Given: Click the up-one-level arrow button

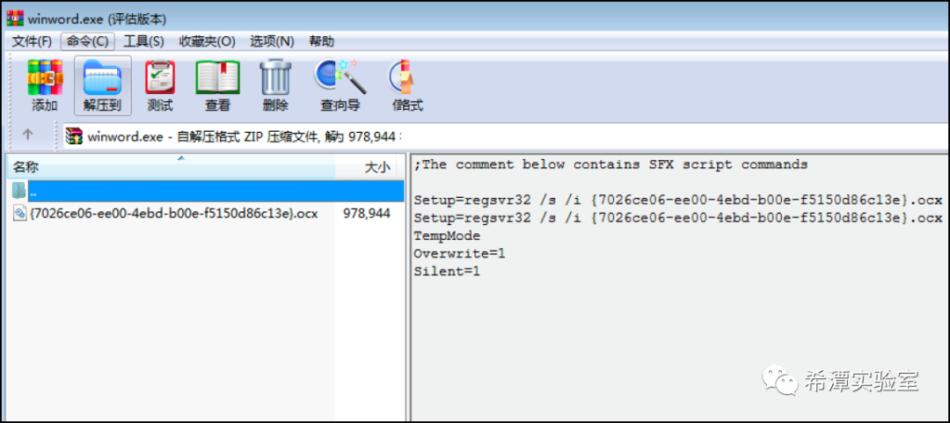Looking at the screenshot, I should tap(28, 135).
